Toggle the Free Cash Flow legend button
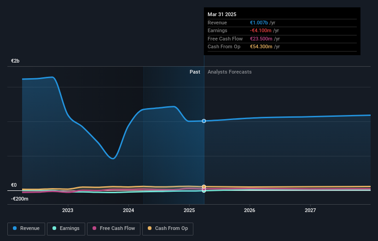This screenshot has width=378, height=241. point(114,229)
